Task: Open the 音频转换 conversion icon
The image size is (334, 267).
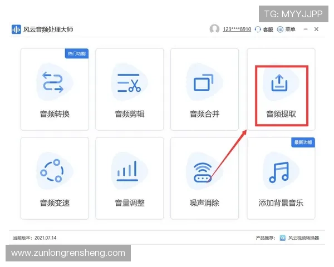Action: coord(53,82)
